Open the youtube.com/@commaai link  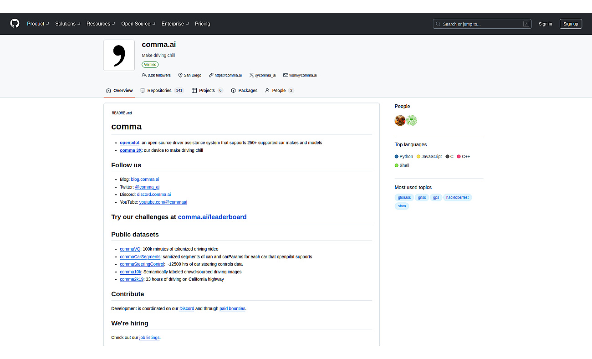coord(163,202)
